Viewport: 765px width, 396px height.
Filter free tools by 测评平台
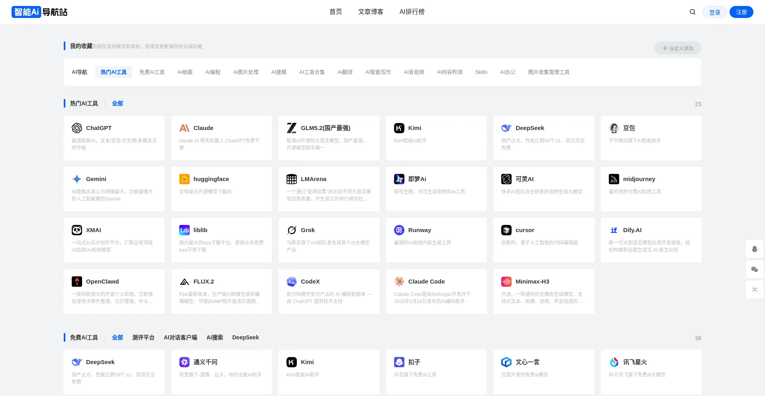coord(143,338)
